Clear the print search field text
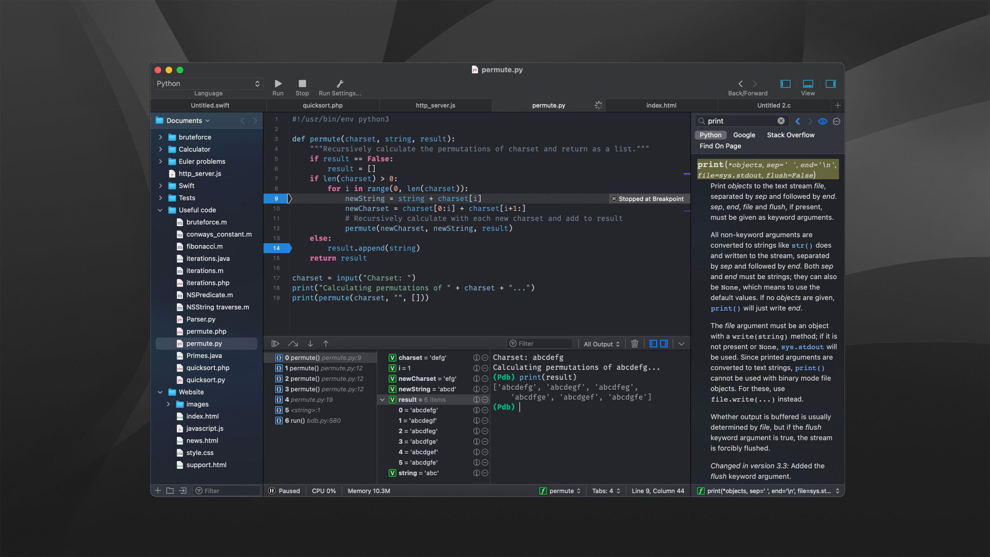The width and height of the screenshot is (990, 557). coord(781,121)
